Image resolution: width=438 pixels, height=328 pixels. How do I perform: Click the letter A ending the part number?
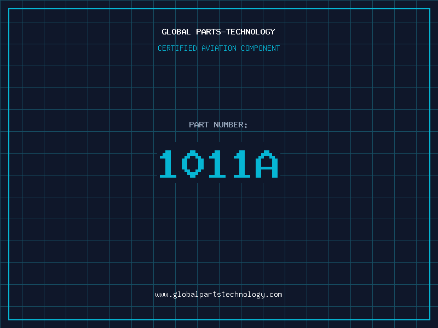267,164
